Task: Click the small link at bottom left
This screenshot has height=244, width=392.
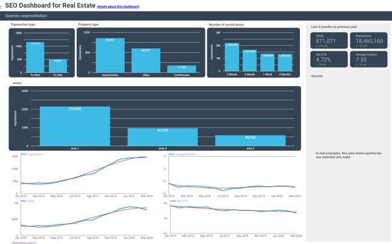Action: 24,242
